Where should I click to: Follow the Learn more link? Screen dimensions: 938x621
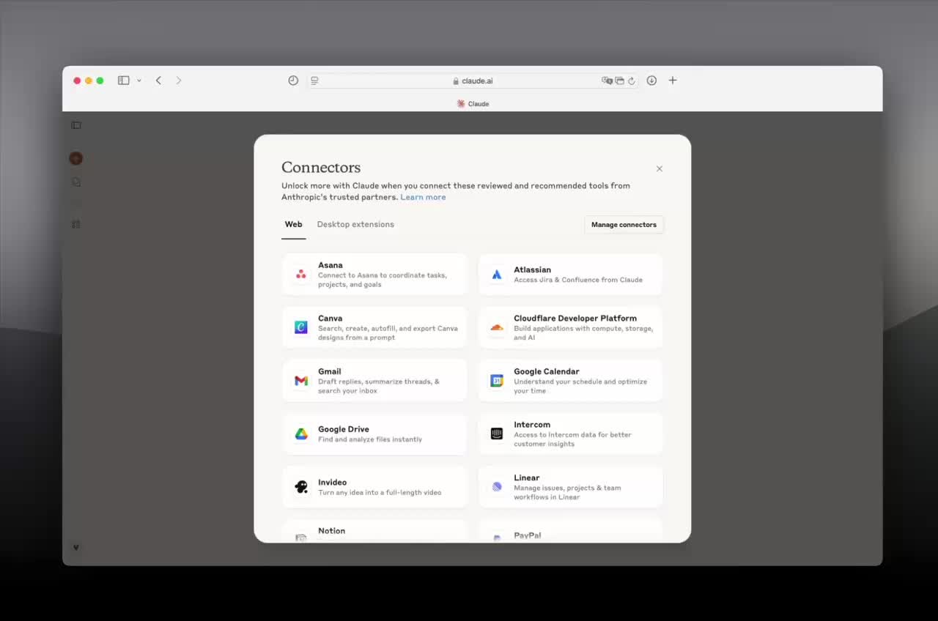423,197
